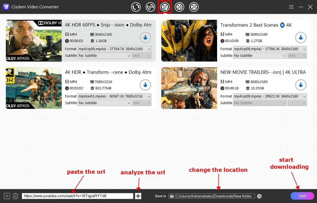Switch to the download tab with red highlight
The width and height of the screenshot is (317, 203).
pos(165,7)
